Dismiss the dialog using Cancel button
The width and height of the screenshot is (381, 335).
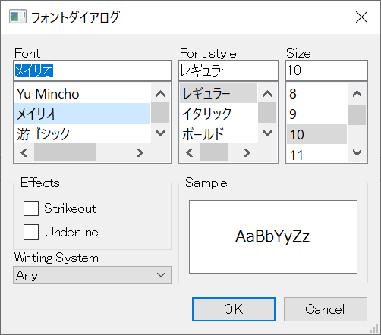tap(326, 309)
